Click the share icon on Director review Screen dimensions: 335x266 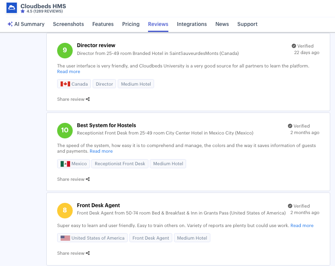[x=87, y=99]
